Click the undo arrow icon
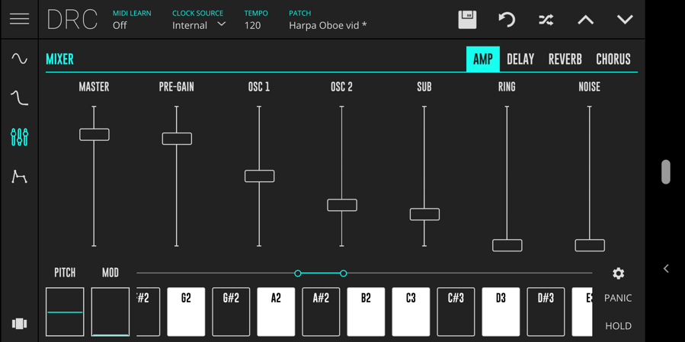 coord(507,20)
